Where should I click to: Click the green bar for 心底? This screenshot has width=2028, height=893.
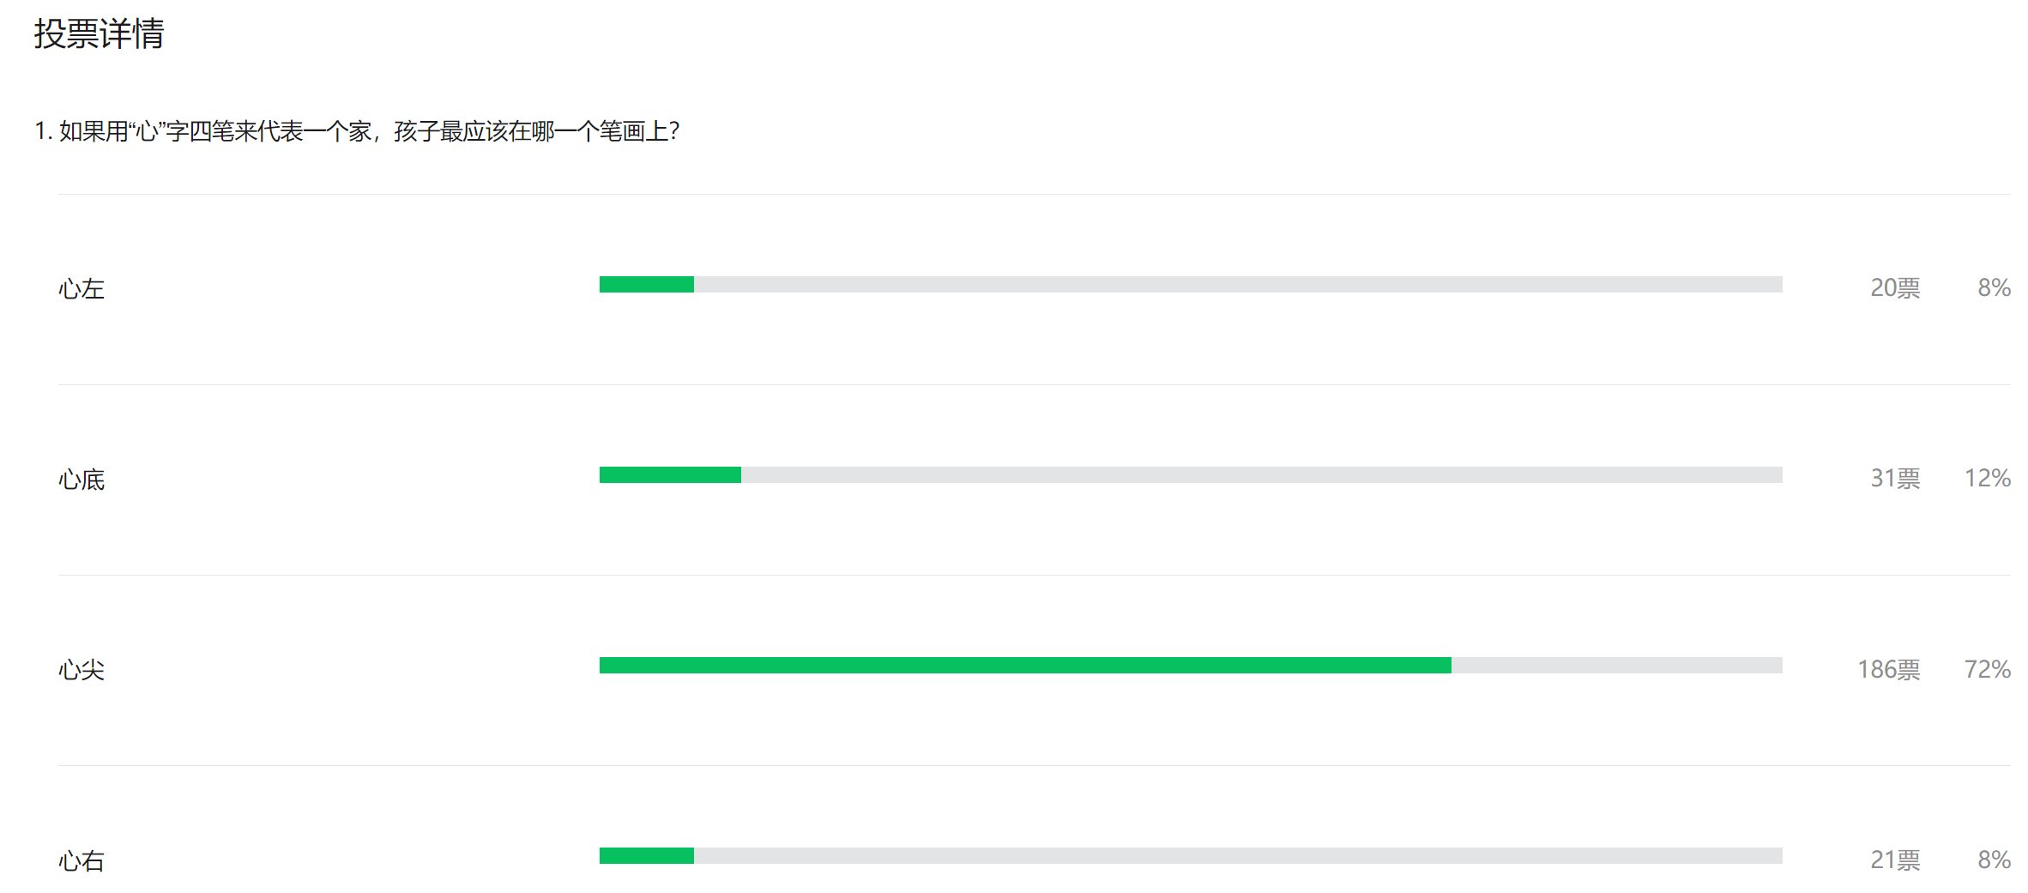[x=670, y=475]
